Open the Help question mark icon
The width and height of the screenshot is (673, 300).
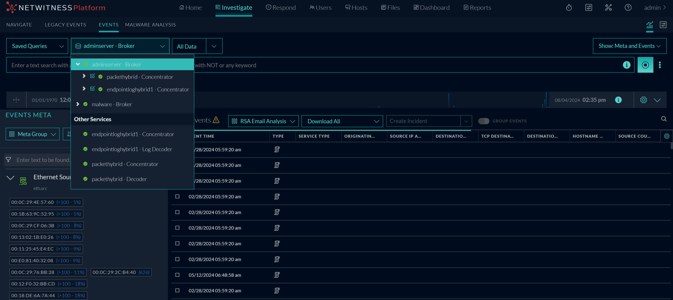click(628, 7)
